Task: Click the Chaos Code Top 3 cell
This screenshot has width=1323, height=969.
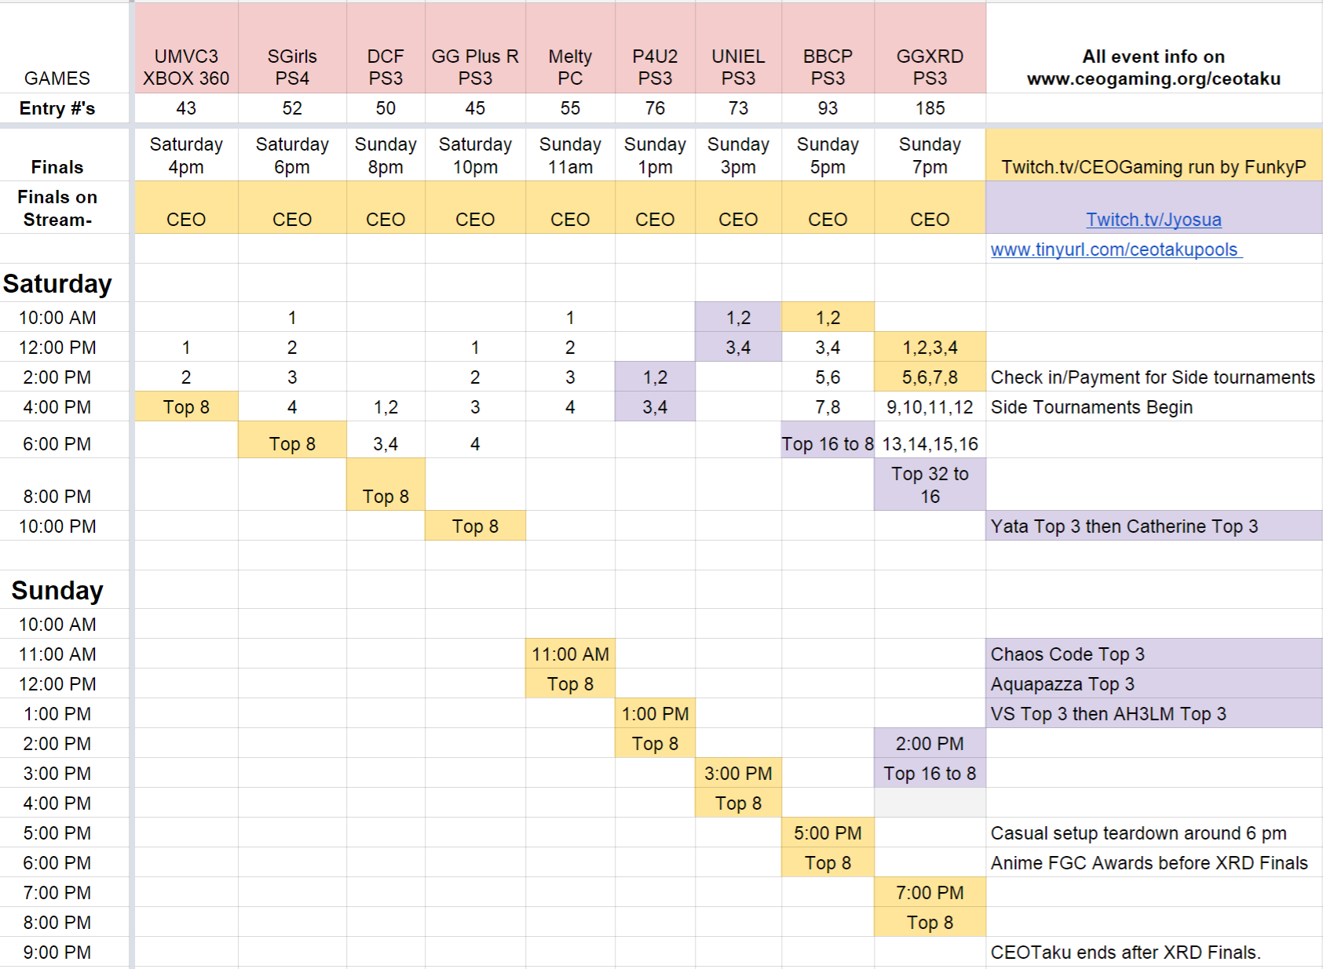Action: 1067,654
